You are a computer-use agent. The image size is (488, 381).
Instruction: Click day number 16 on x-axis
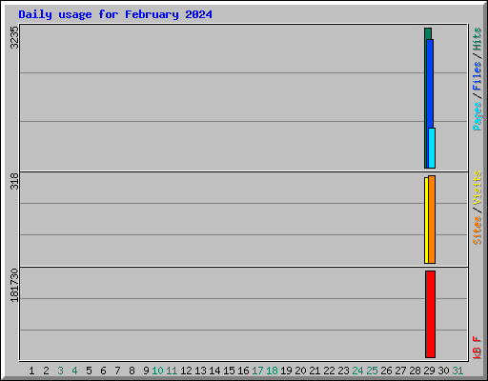pos(243,371)
